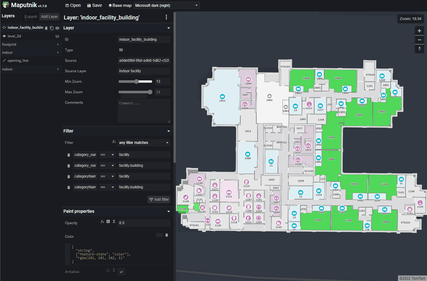Click the 'Zoom: 18.94' indicator
The image size is (427, 281).
[x=411, y=19]
